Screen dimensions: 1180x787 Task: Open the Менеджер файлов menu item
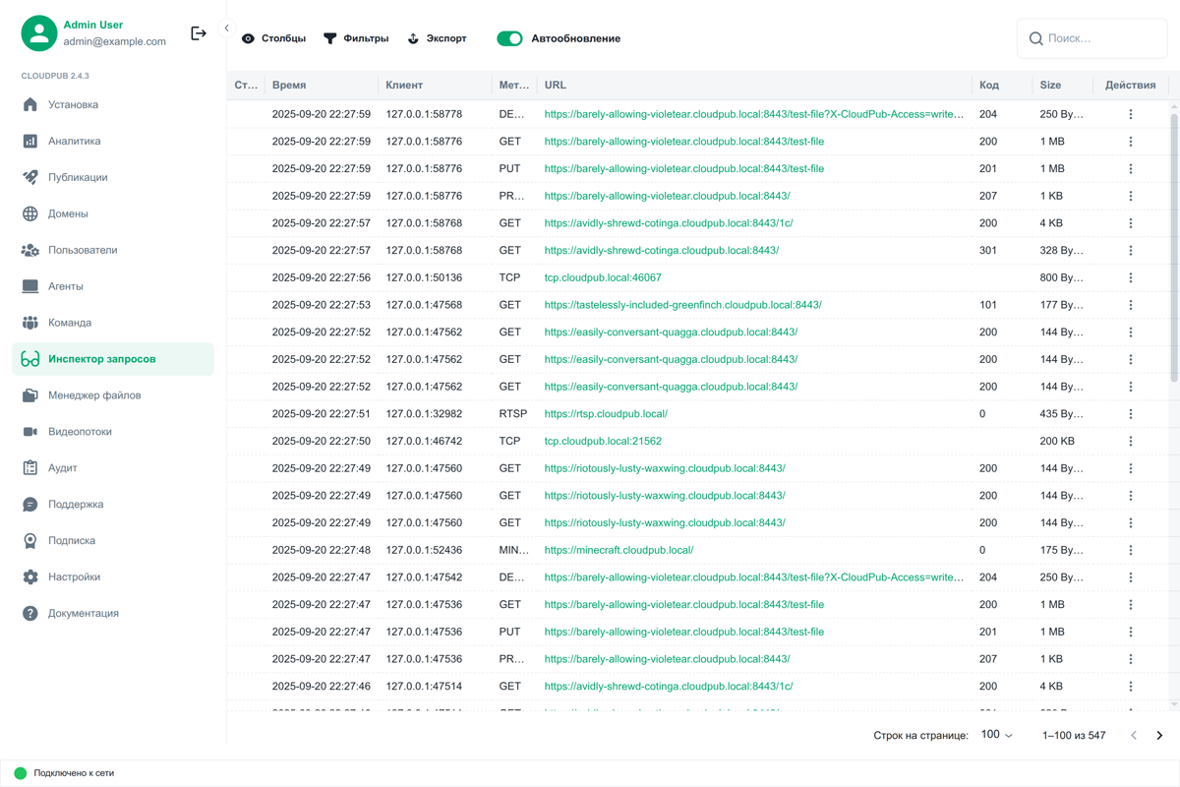coord(94,395)
